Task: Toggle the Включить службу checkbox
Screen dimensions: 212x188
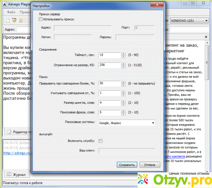Action: tap(100, 141)
